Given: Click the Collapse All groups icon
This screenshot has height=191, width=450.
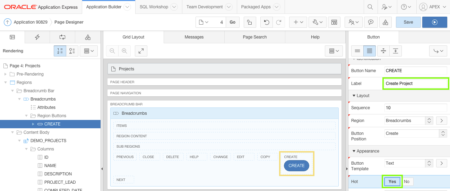Looking at the screenshot, I should point(383,51).
